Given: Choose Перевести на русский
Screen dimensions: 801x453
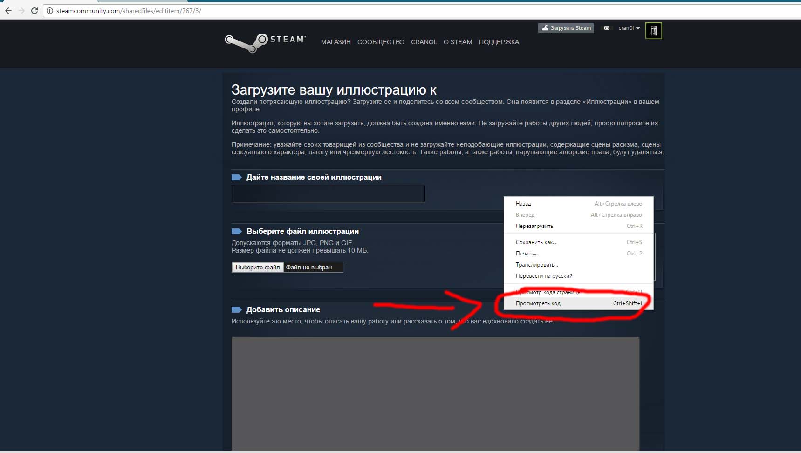Looking at the screenshot, I should click(578, 276).
